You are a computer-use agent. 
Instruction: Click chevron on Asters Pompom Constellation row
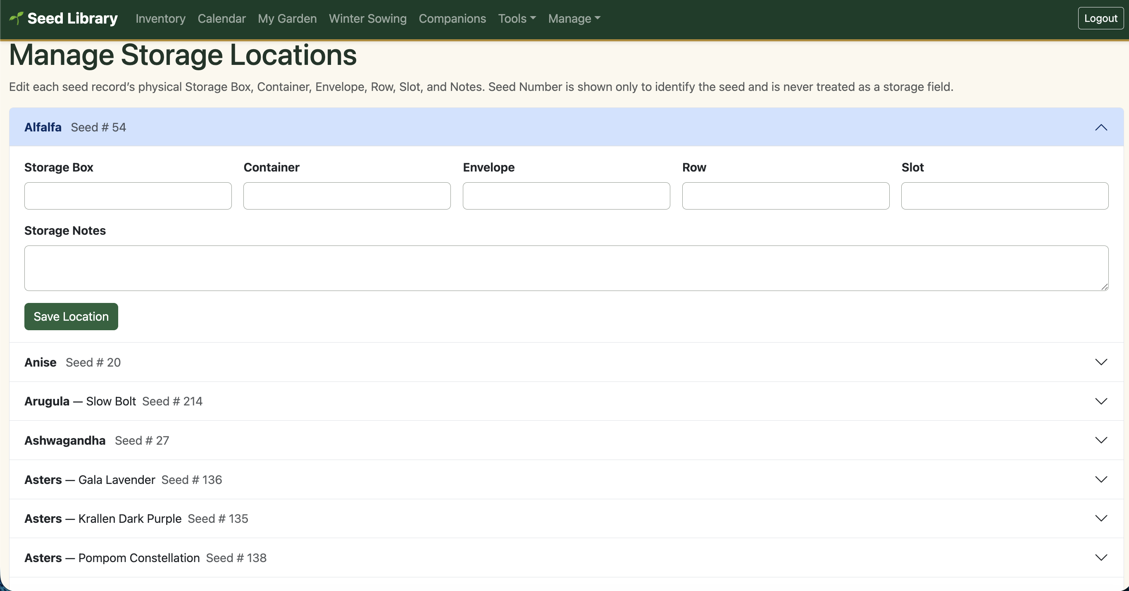tap(1101, 558)
